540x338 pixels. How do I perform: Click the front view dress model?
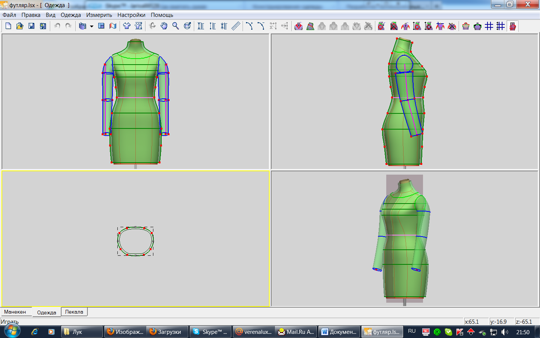click(x=135, y=102)
